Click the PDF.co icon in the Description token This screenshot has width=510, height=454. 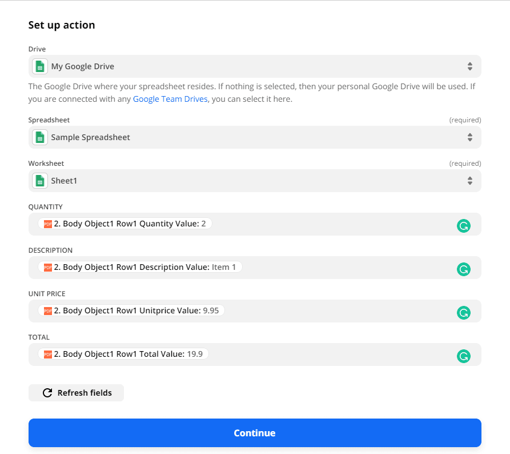coord(48,266)
